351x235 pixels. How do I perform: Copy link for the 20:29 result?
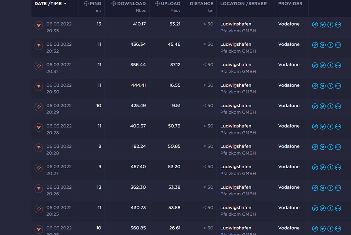point(315,106)
